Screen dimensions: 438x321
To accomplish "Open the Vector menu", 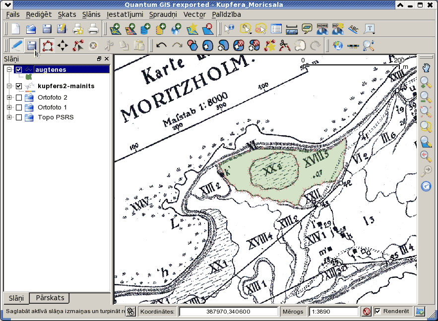I will (195, 14).
